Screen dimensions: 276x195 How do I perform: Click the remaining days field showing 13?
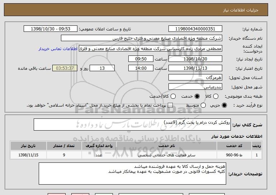pos(102,68)
